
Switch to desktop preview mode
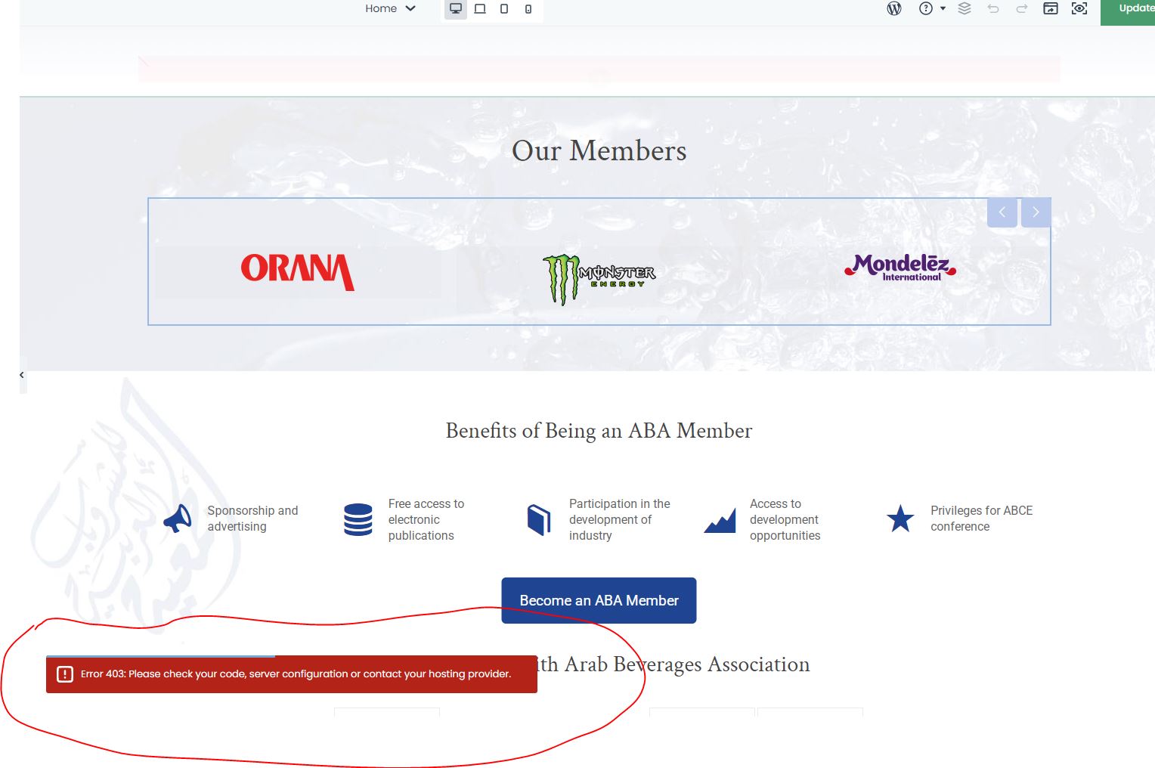click(456, 9)
